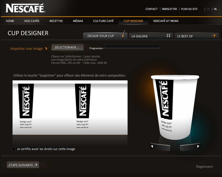Screen dimensions: 222x177
Task: Select the left Nescafé logo on canvas
Action: pyautogui.click(x=26, y=101)
